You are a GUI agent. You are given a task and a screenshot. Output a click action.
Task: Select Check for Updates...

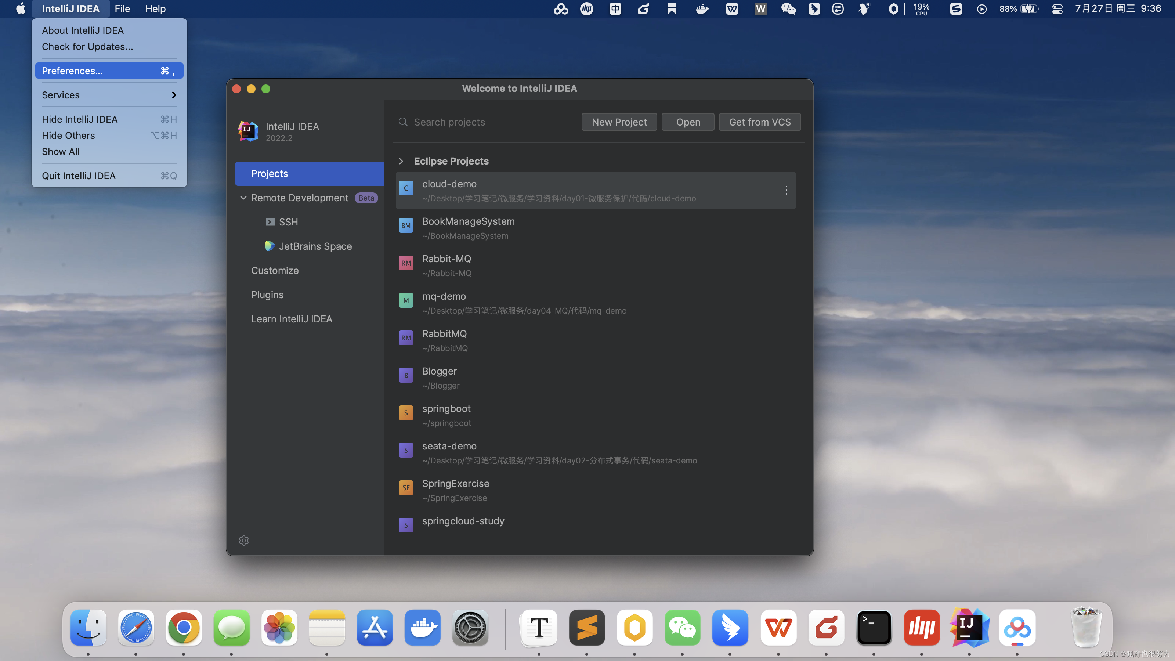pyautogui.click(x=109, y=47)
